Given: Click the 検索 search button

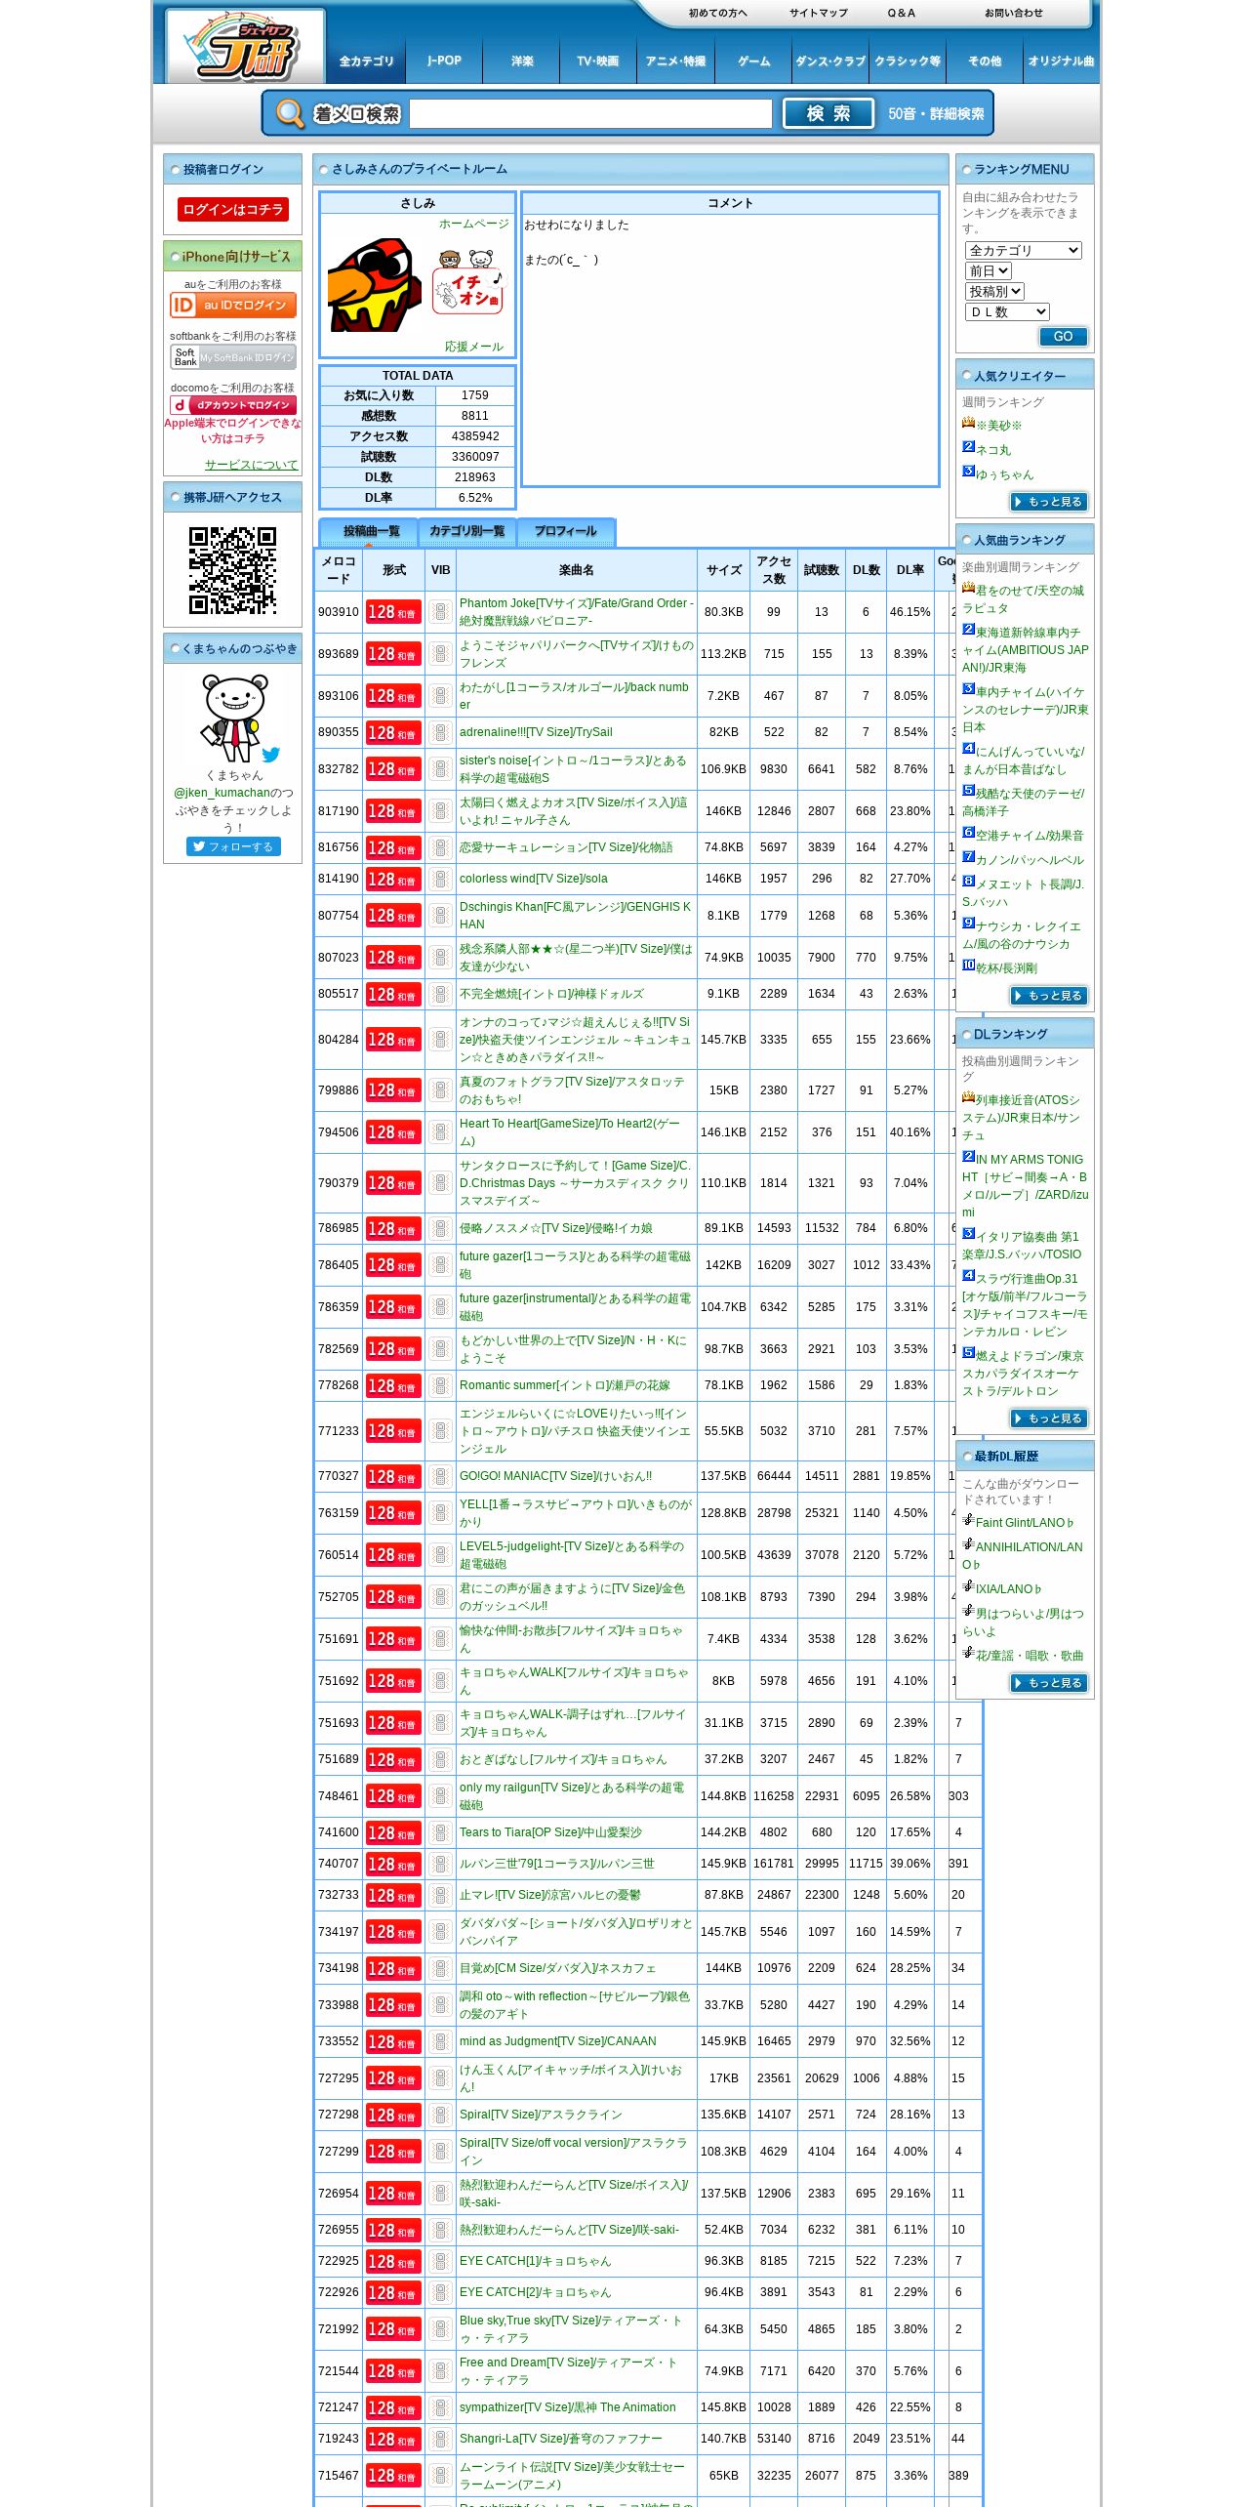Looking at the screenshot, I should tap(828, 113).
